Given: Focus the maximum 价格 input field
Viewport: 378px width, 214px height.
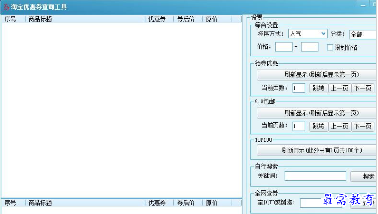Looking at the screenshot, I should (x=310, y=47).
